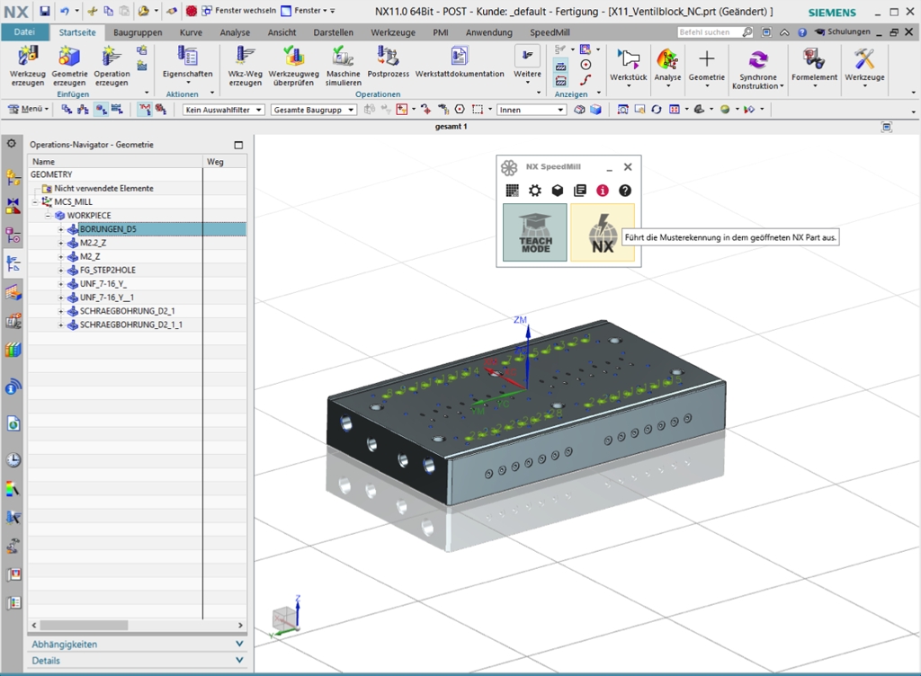Run NX pattern recognition button
Image resolution: width=921 pixels, height=676 pixels.
(x=602, y=232)
